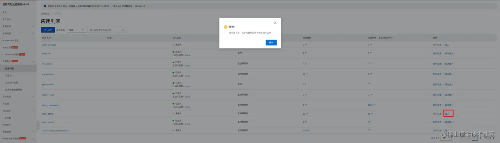
Task: Open the vul-demo application
Action: 47,64
